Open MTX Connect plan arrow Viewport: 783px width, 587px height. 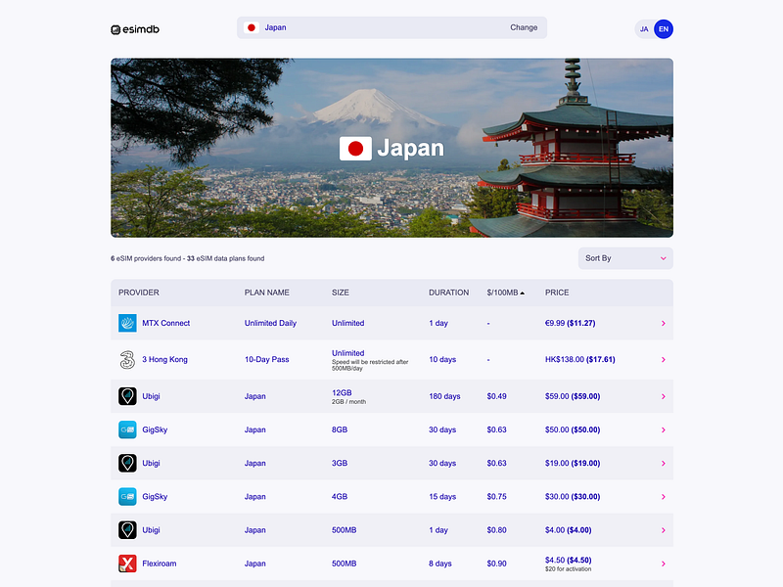tap(664, 324)
